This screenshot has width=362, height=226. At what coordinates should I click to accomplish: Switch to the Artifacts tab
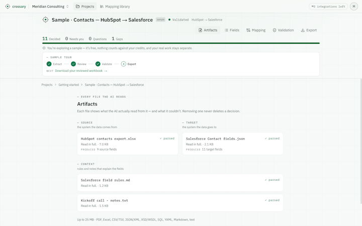[208, 30]
